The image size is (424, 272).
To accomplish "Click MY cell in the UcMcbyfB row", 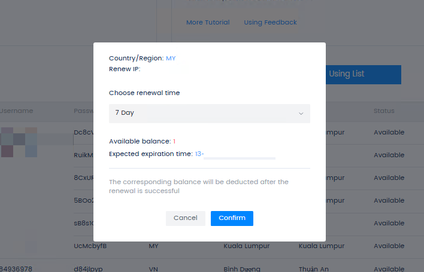I will tap(153, 246).
